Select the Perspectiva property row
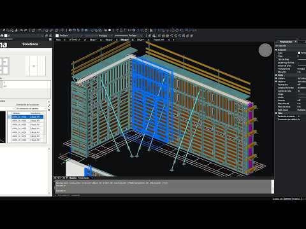 [291, 85]
